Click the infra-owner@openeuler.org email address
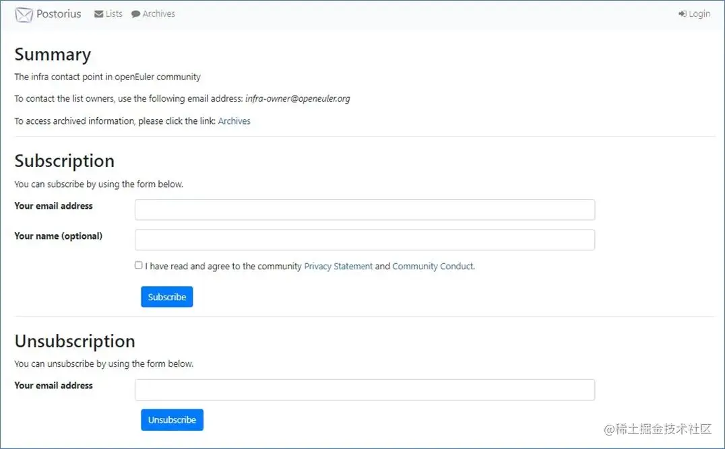Viewport: 725px width, 449px height. pyautogui.click(x=297, y=98)
